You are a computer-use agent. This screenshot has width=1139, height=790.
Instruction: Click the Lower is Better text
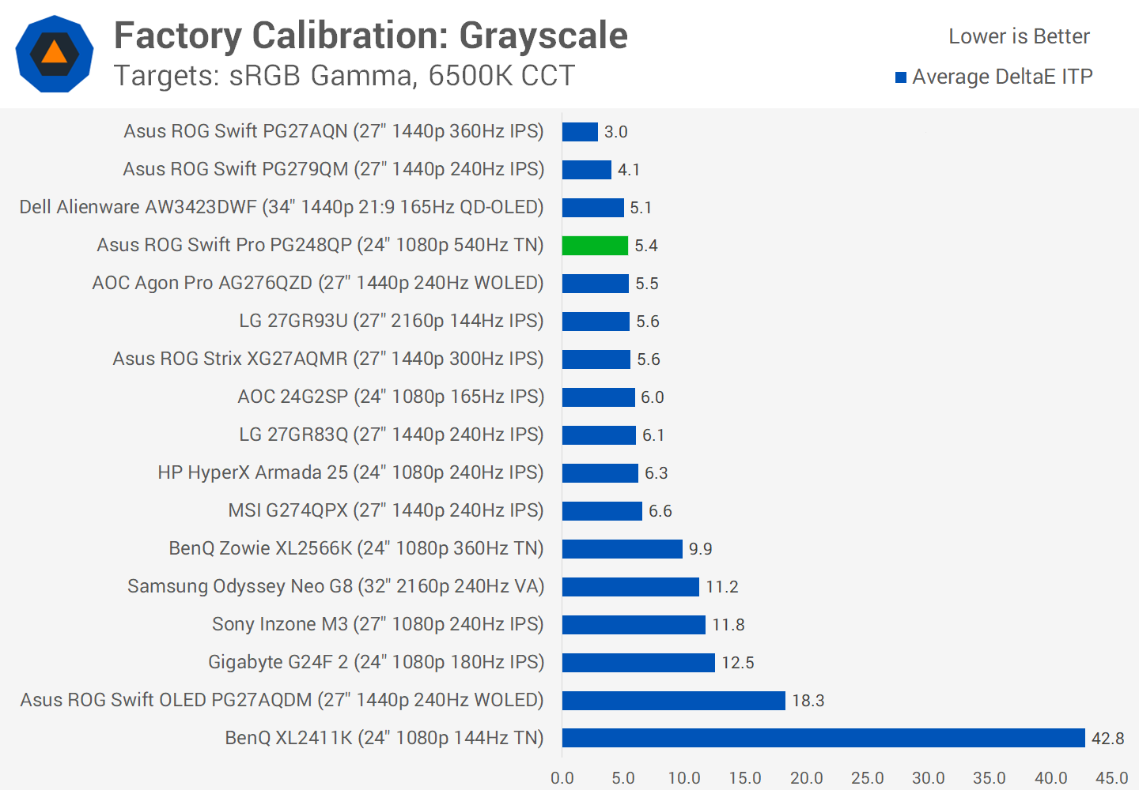(1019, 36)
